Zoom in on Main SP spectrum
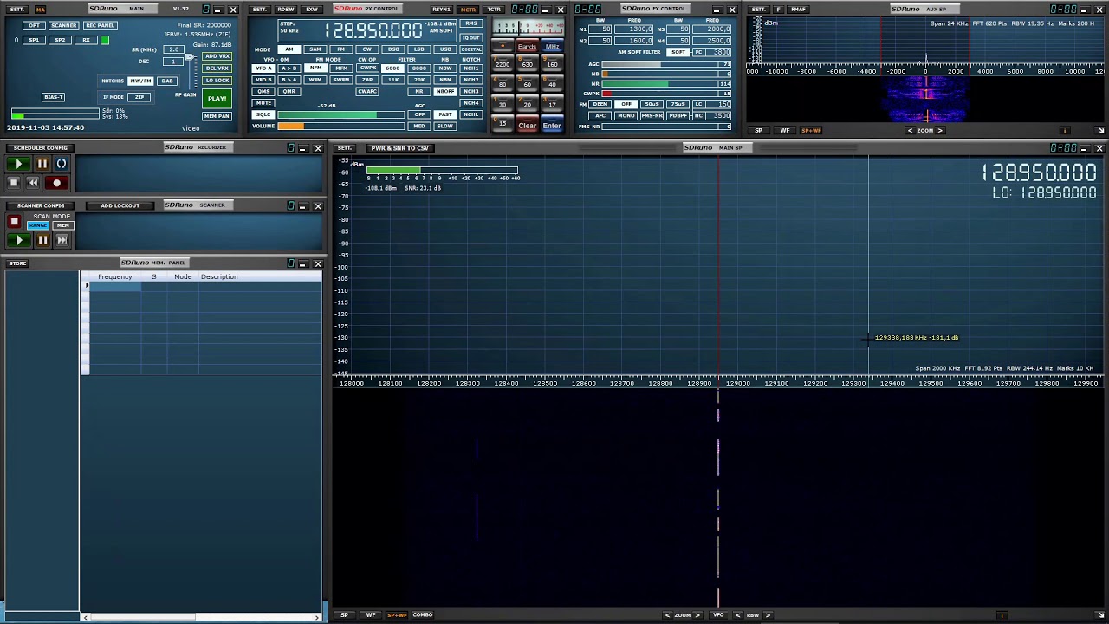This screenshot has width=1109, height=624. point(697,615)
